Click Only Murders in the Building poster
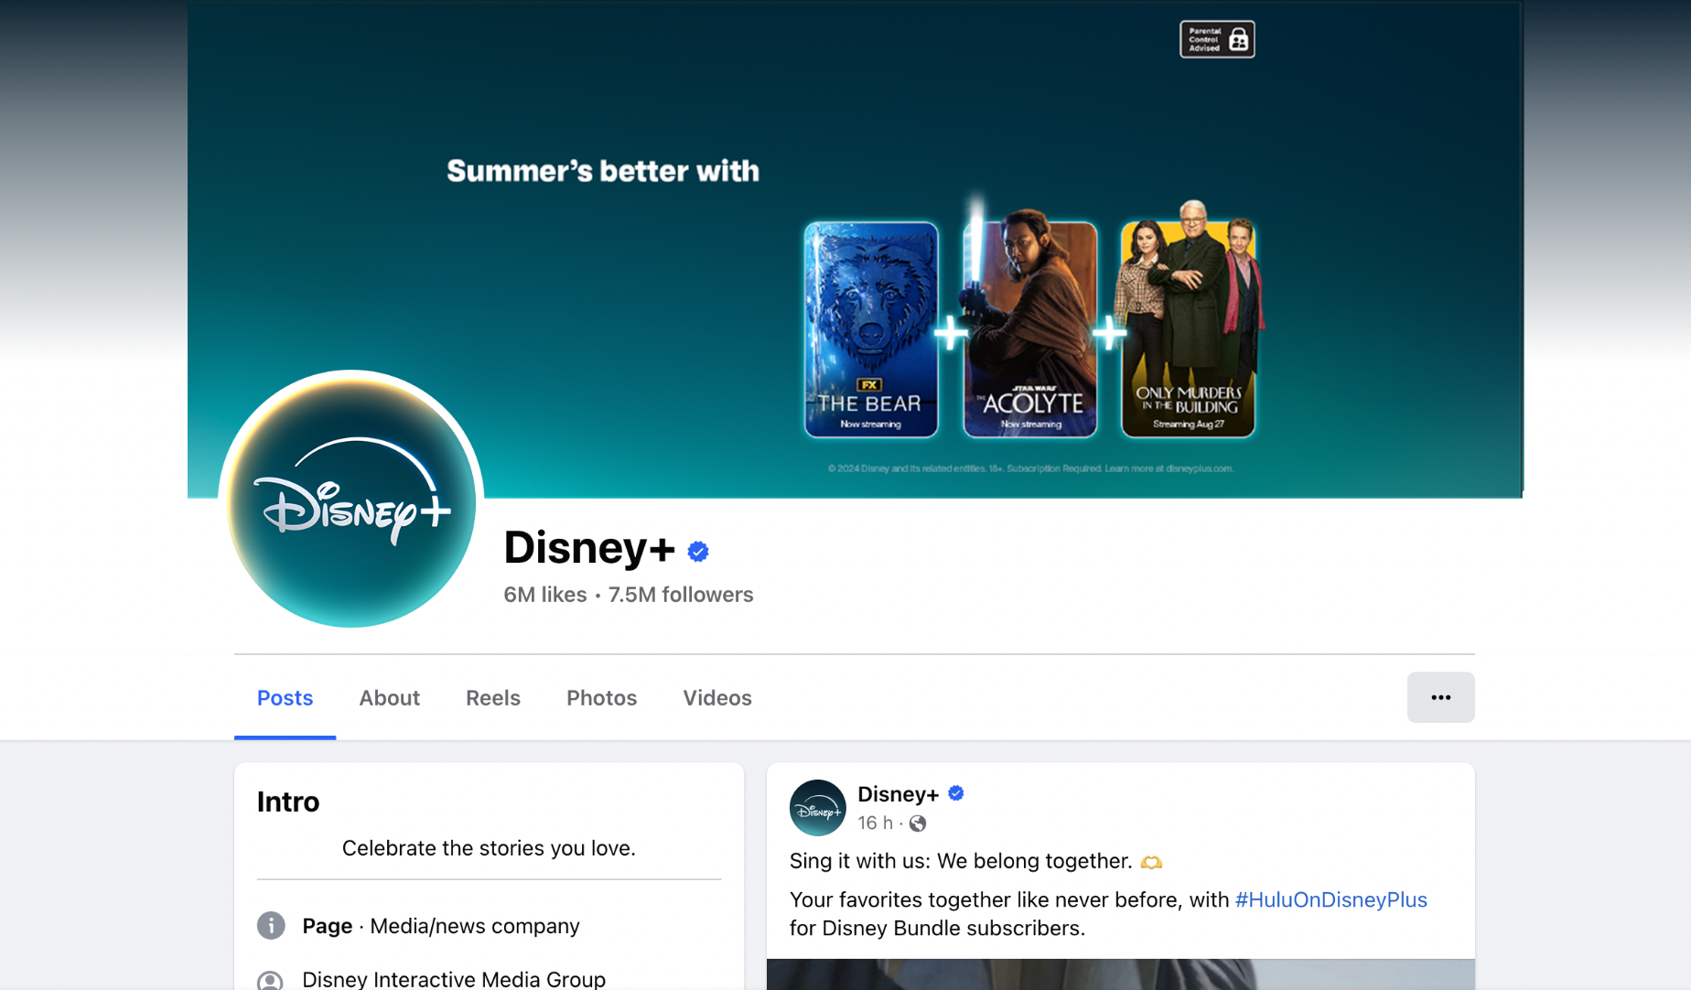This screenshot has width=1691, height=990. (1189, 320)
